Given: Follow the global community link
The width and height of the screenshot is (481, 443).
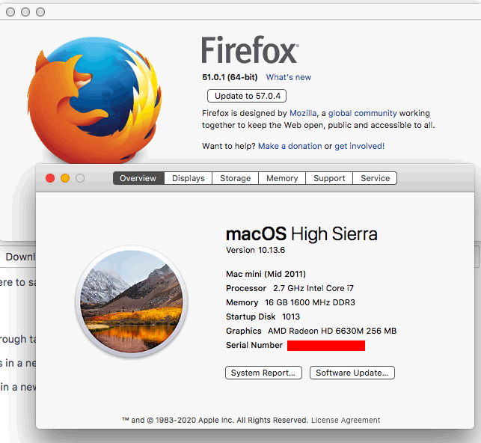Looking at the screenshot, I should point(362,113).
